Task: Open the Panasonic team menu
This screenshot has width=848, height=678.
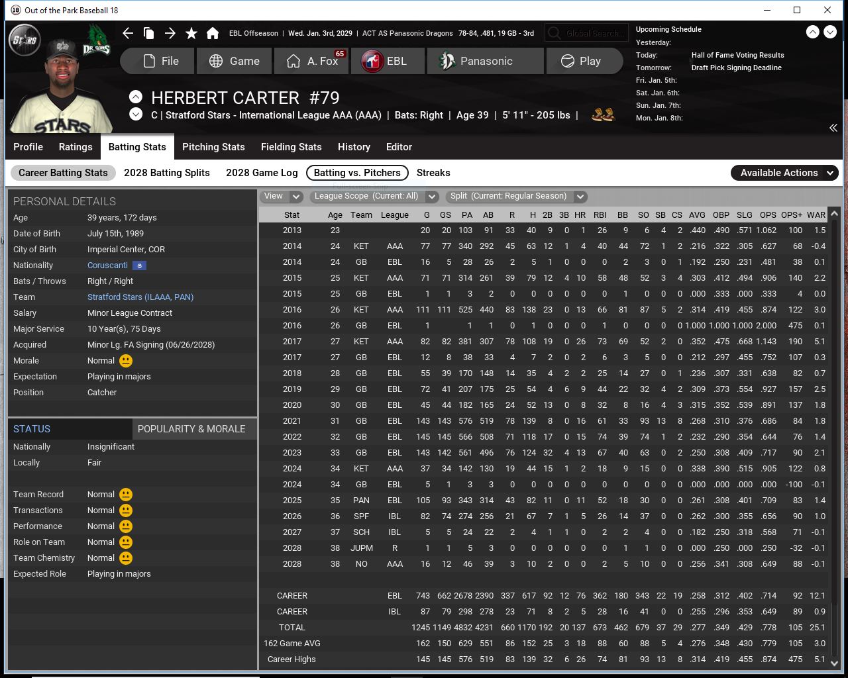Action: (x=486, y=61)
